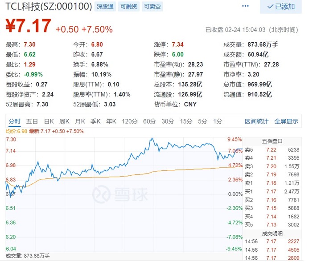Screen dimensions: 321x262
Task: Click the 成交量 value 873.68万手 in stats
Action: [x=263, y=44]
